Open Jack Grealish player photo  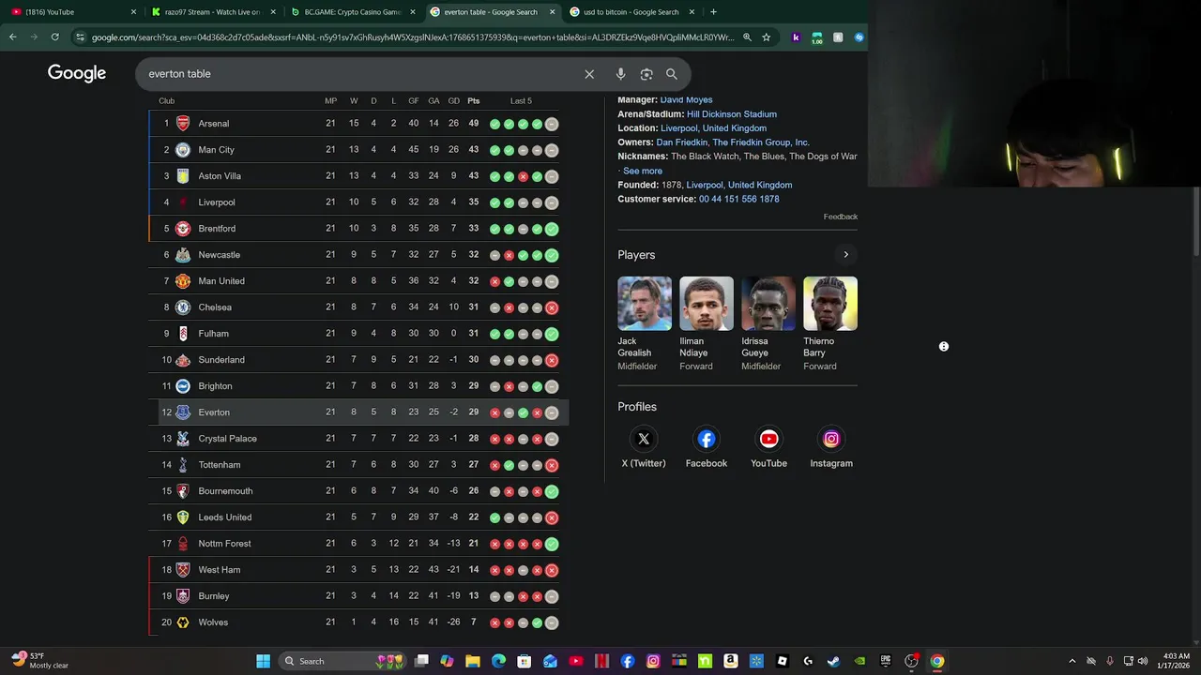click(645, 304)
